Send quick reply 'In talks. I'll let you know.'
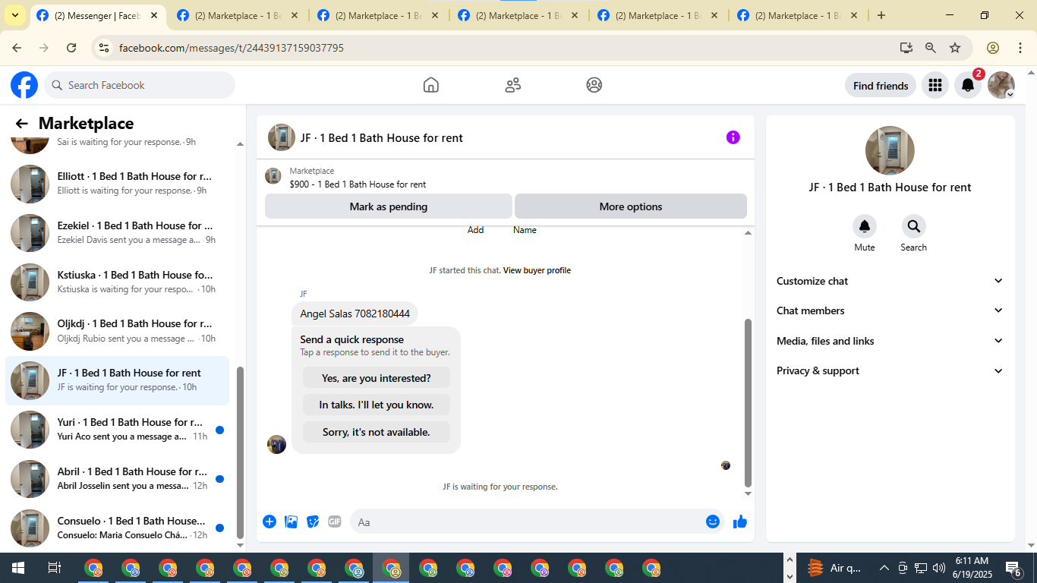1037x583 pixels. click(377, 405)
